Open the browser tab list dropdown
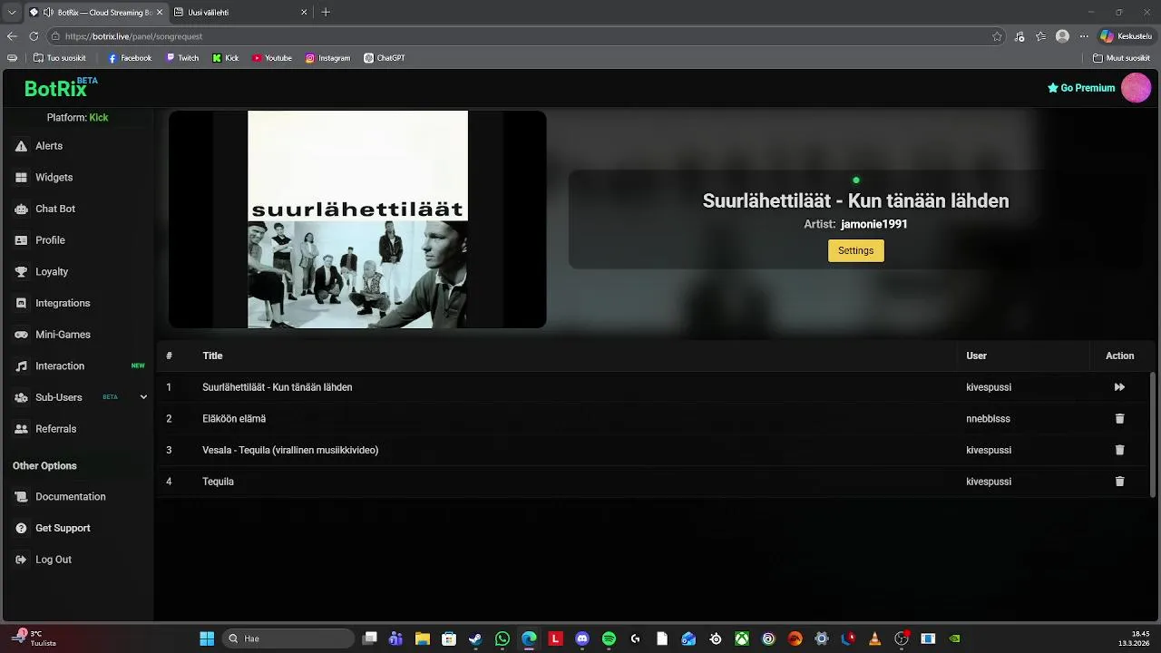 pyautogui.click(x=12, y=12)
